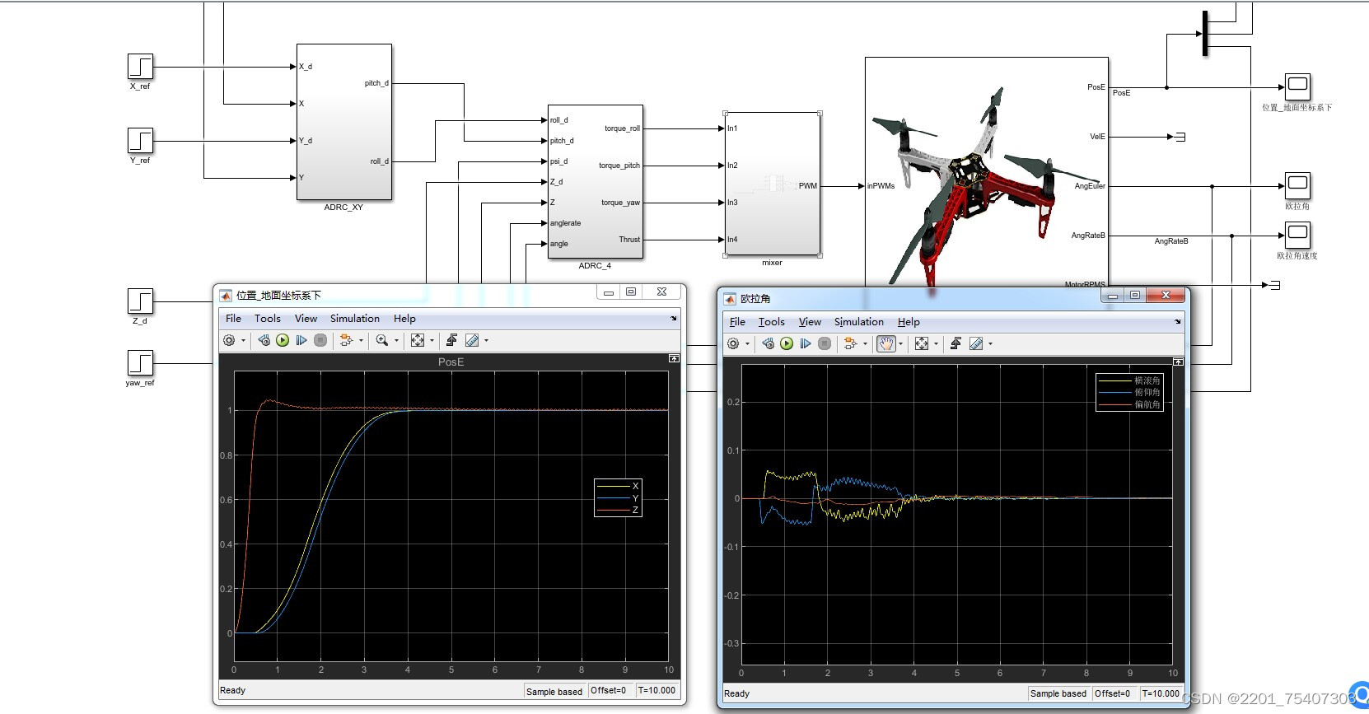Click highlight block icon in 欧拉角 scope
This screenshot has height=714, width=1369.
tap(850, 343)
